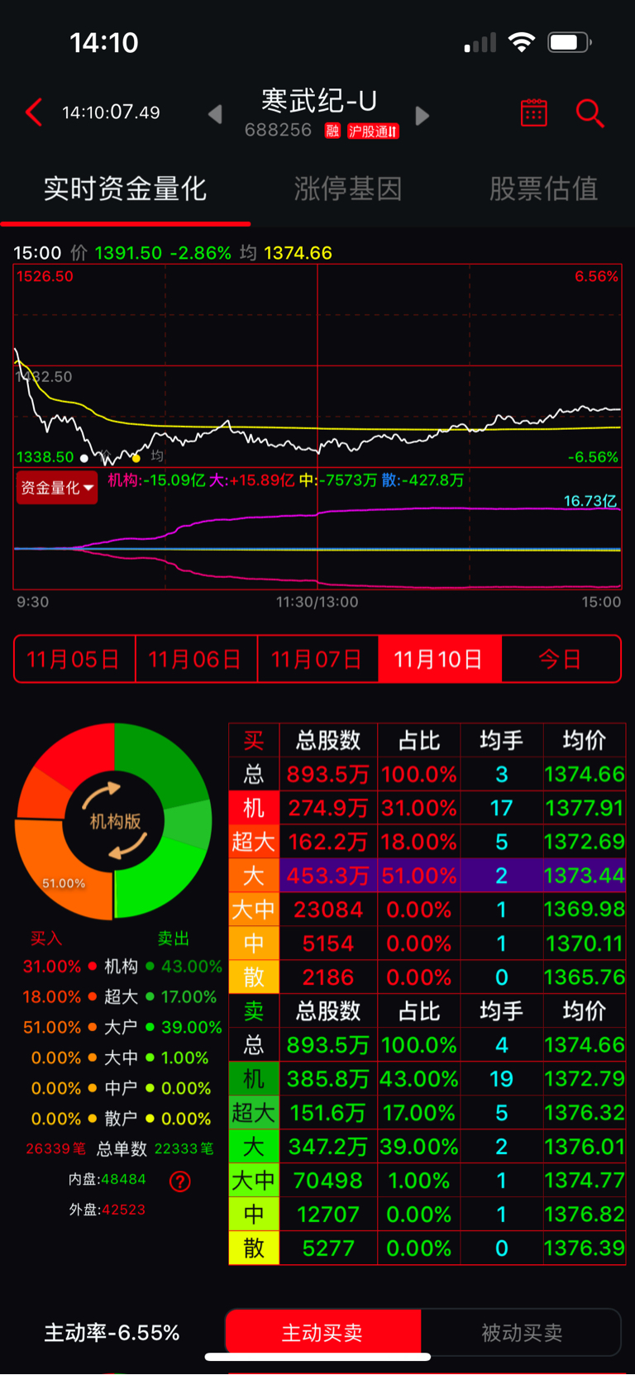Go to previous stock with left triangle

(215, 114)
